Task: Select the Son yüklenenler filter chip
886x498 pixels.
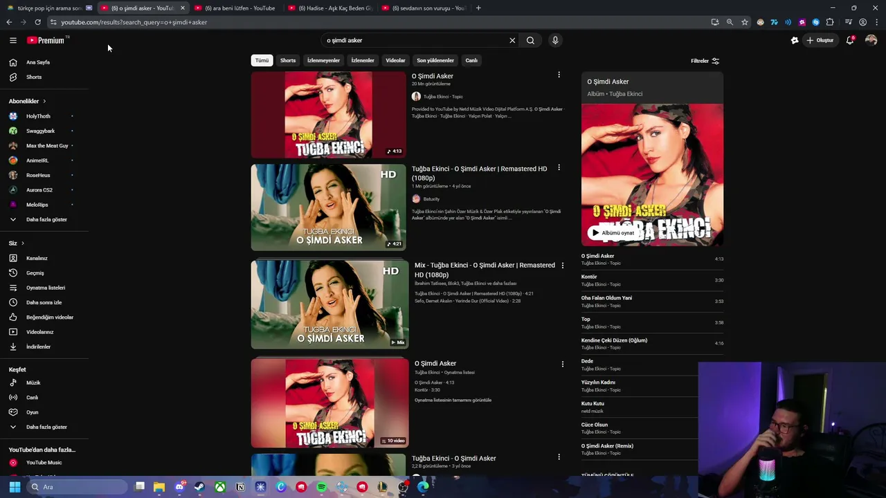Action: coord(435,60)
